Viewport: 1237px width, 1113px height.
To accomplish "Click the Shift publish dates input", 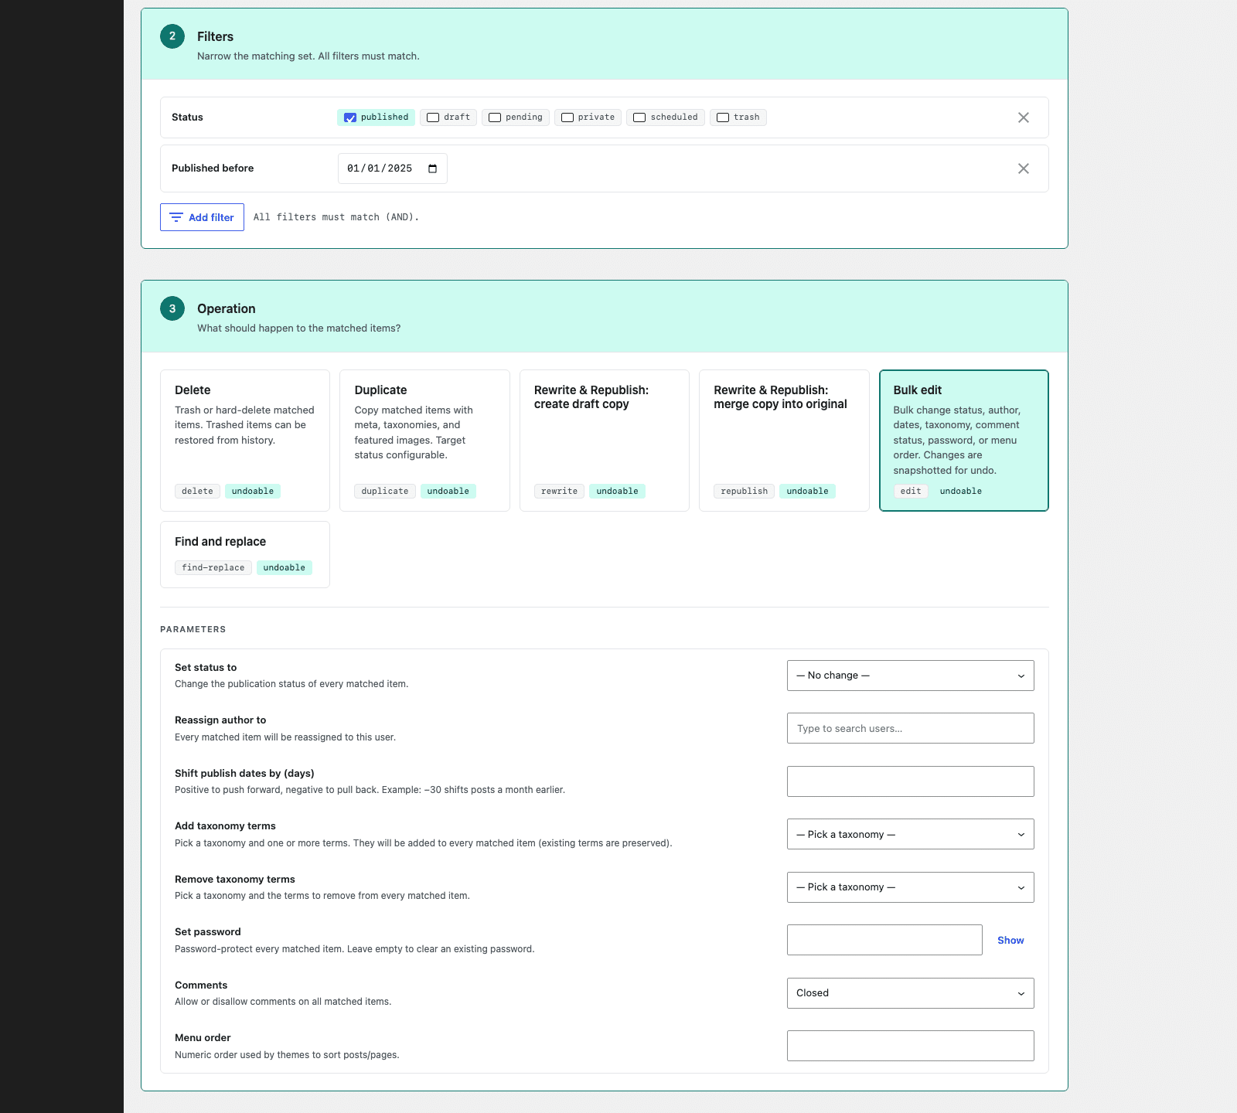I will pos(911,781).
